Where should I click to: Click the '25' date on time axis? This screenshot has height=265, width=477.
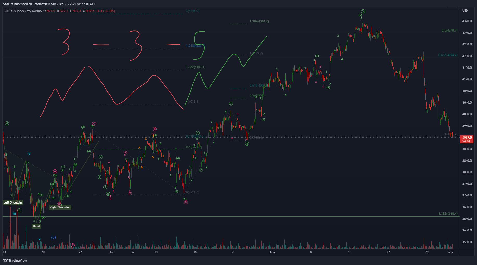234,252
